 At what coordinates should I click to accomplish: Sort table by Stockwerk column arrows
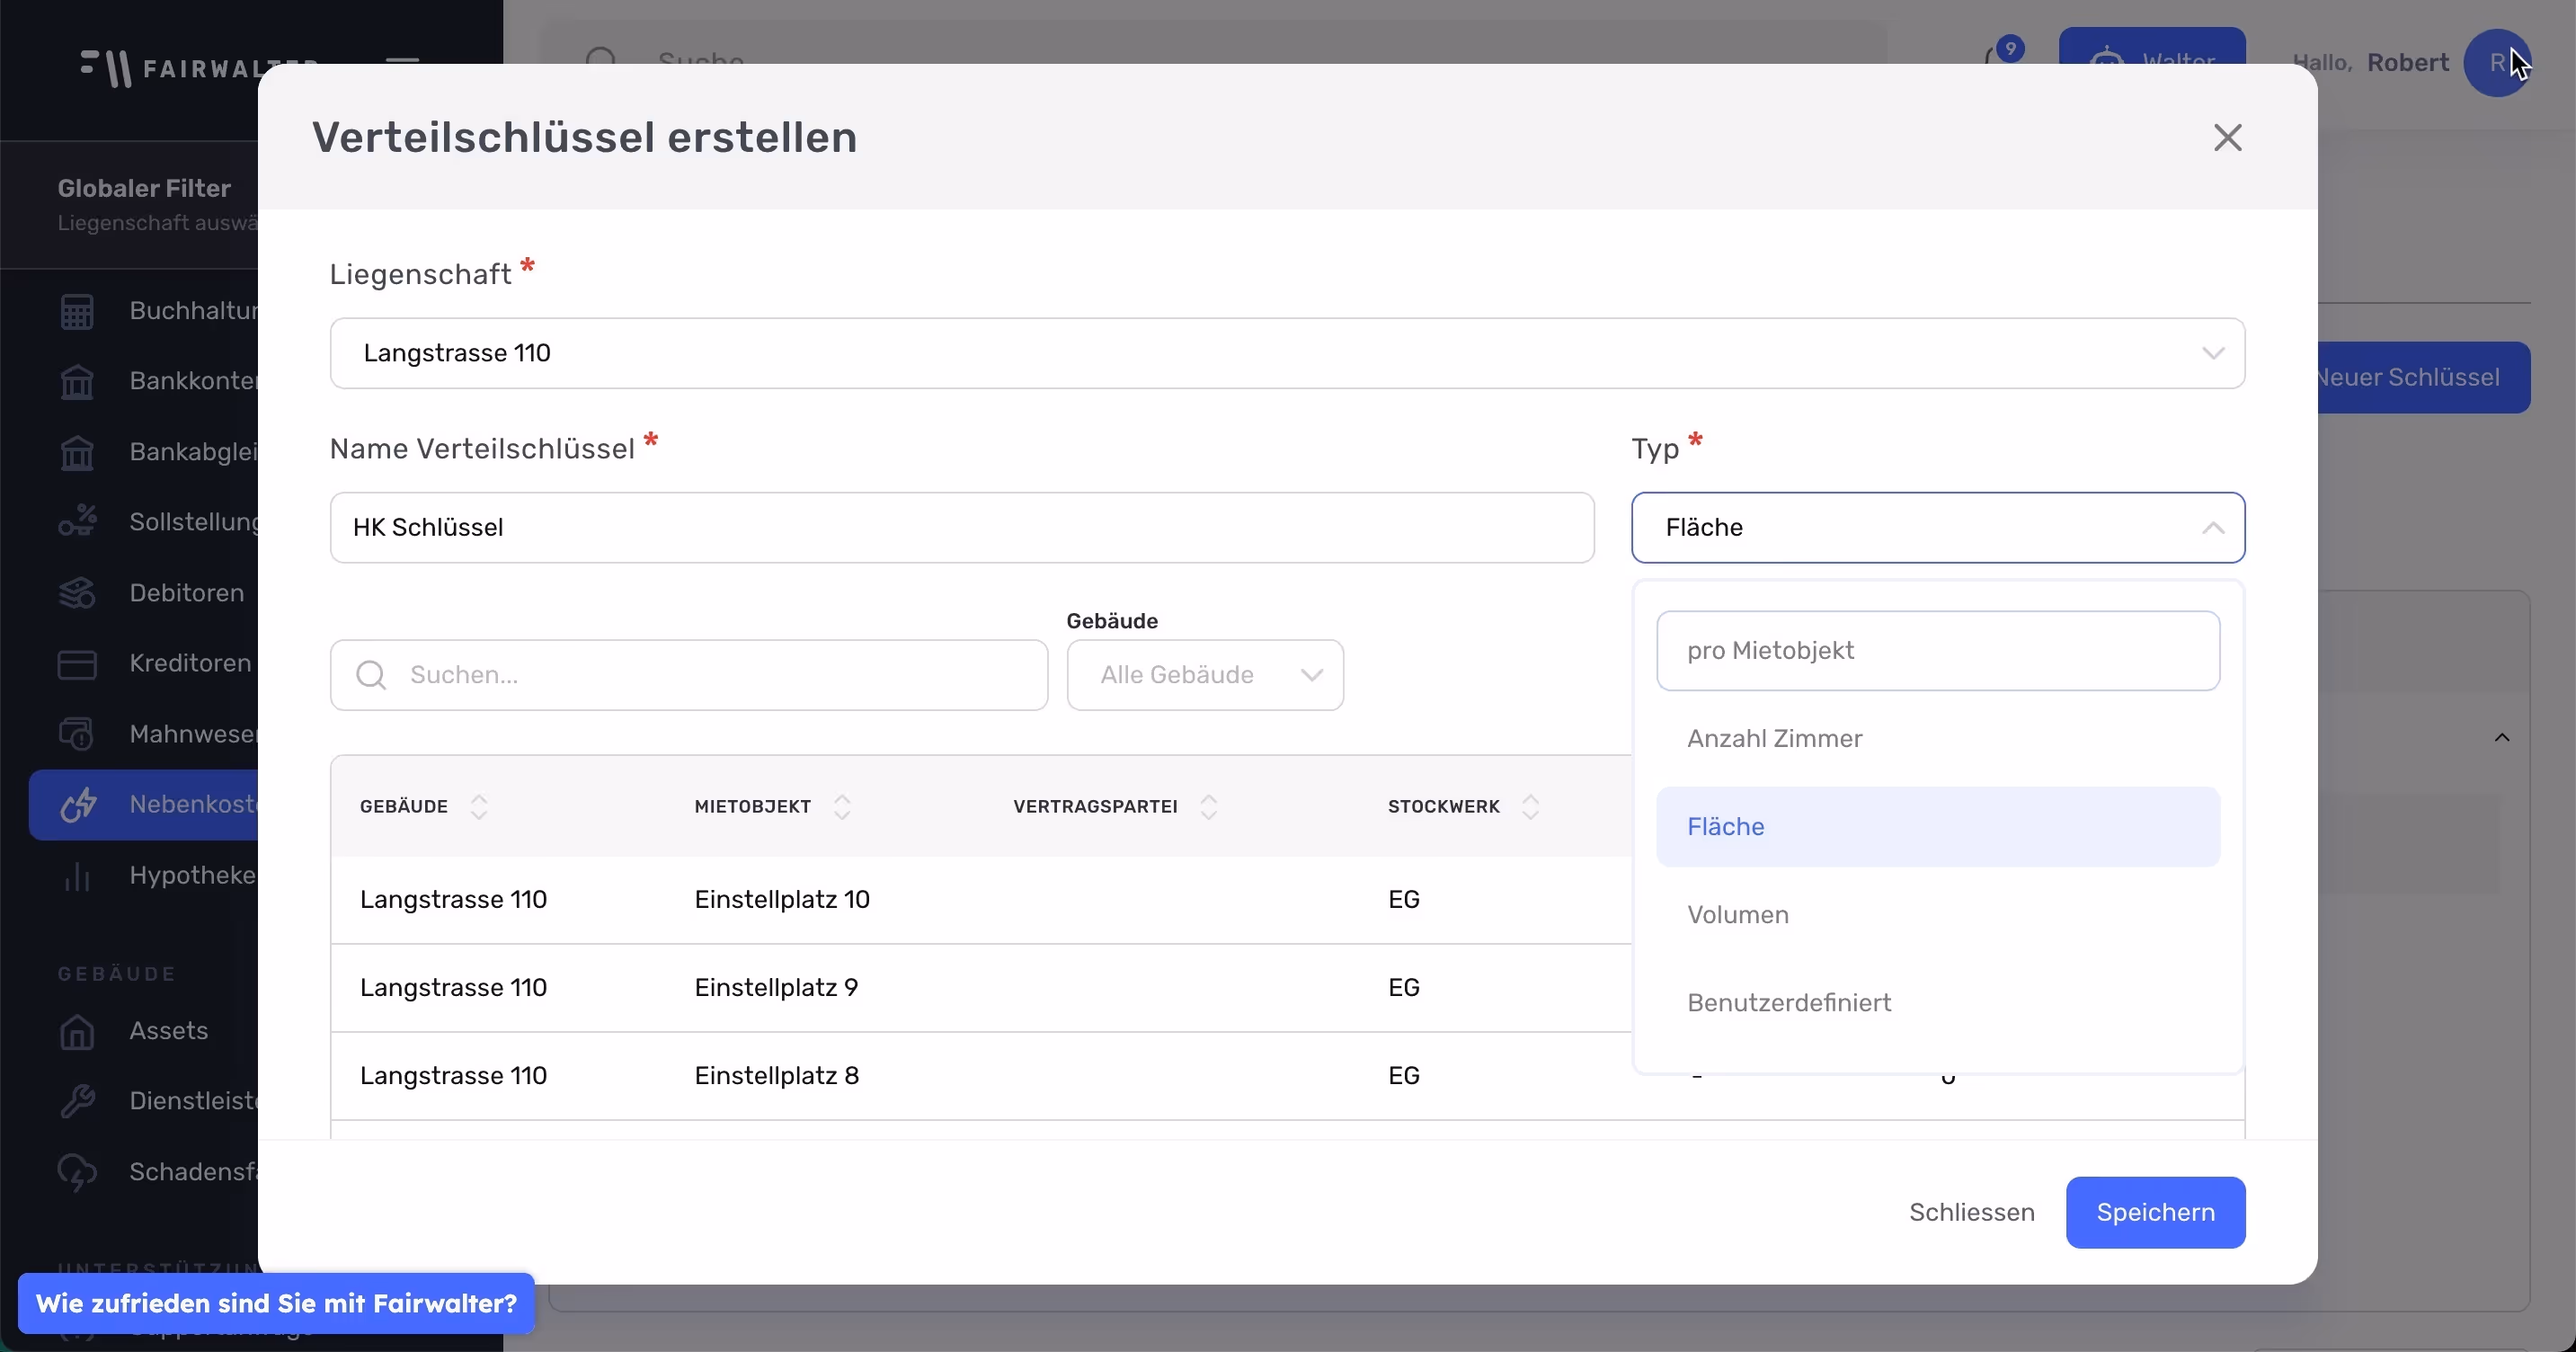point(1530,807)
